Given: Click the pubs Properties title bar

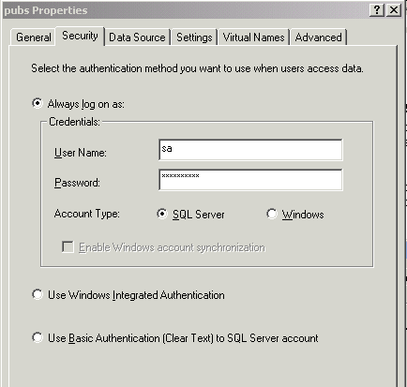Looking at the screenshot, I should pos(185,10).
